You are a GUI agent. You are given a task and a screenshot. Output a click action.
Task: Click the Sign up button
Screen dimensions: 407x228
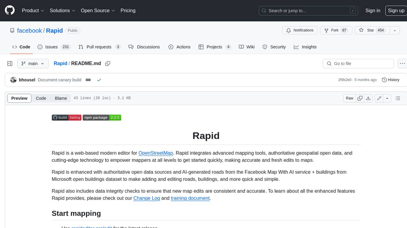(396, 10)
